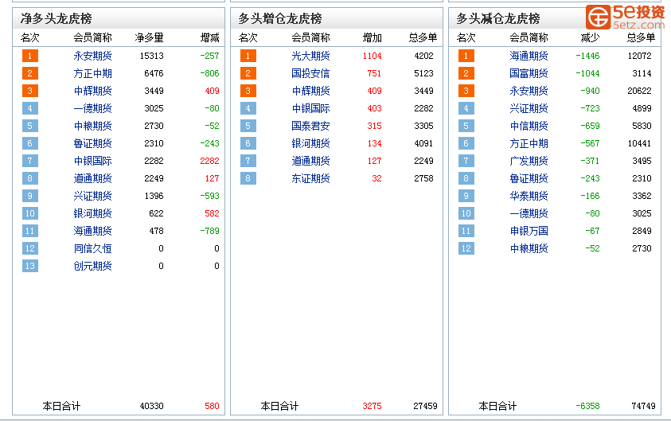Screen dimensions: 671x421
Task: Open 中辉期货 in the 净多头龙虎榜 table
Action: 92,92
